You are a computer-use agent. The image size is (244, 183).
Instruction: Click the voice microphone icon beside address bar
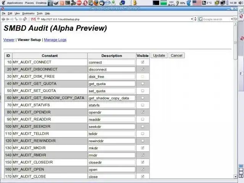(x=195, y=19)
